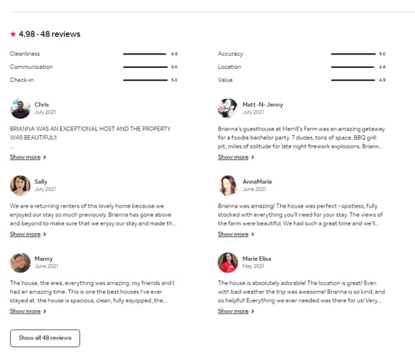The height and width of the screenshot is (364, 415).
Task: Show more of AnnaMarie's review
Action: click(236, 234)
